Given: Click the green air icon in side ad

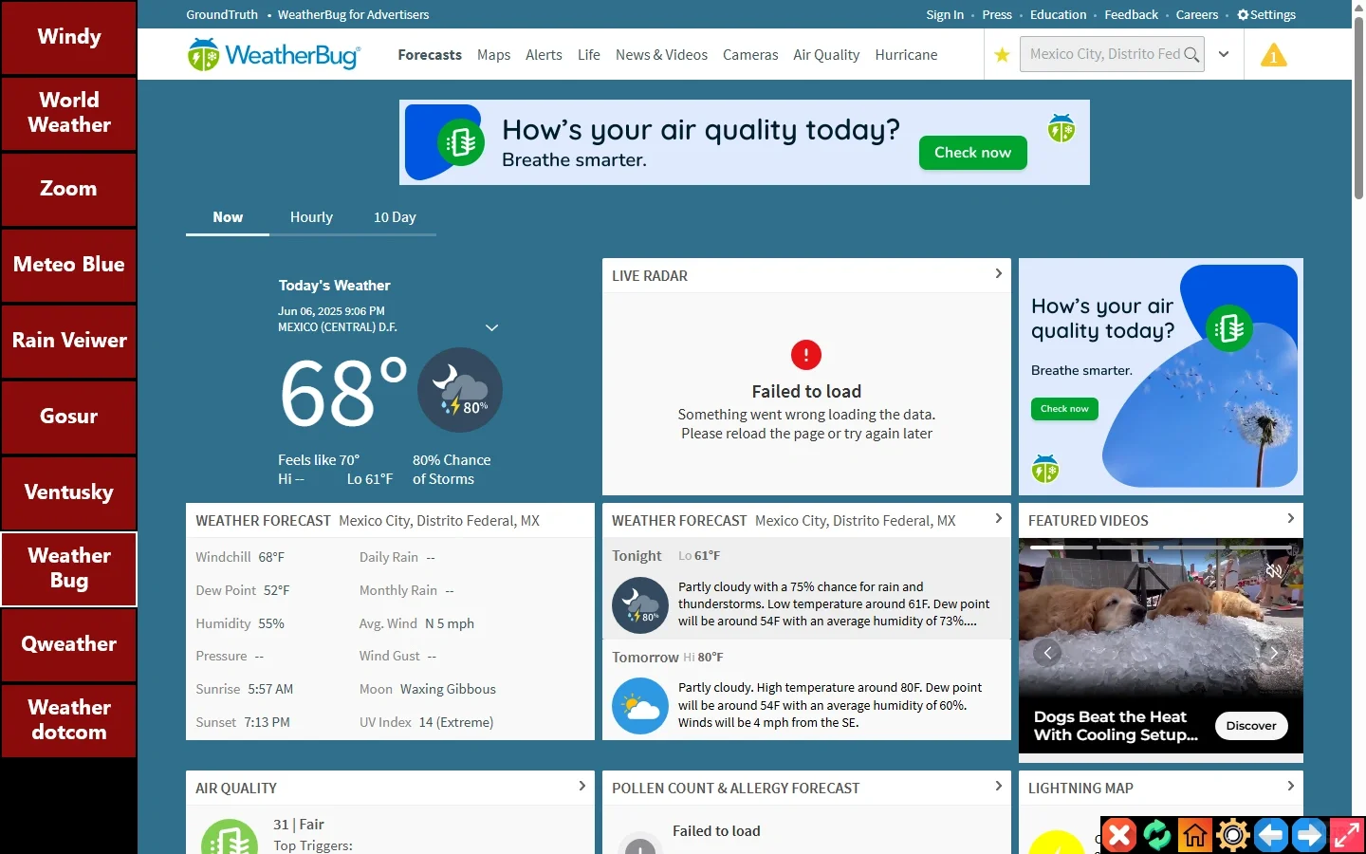Looking at the screenshot, I should pyautogui.click(x=1229, y=328).
